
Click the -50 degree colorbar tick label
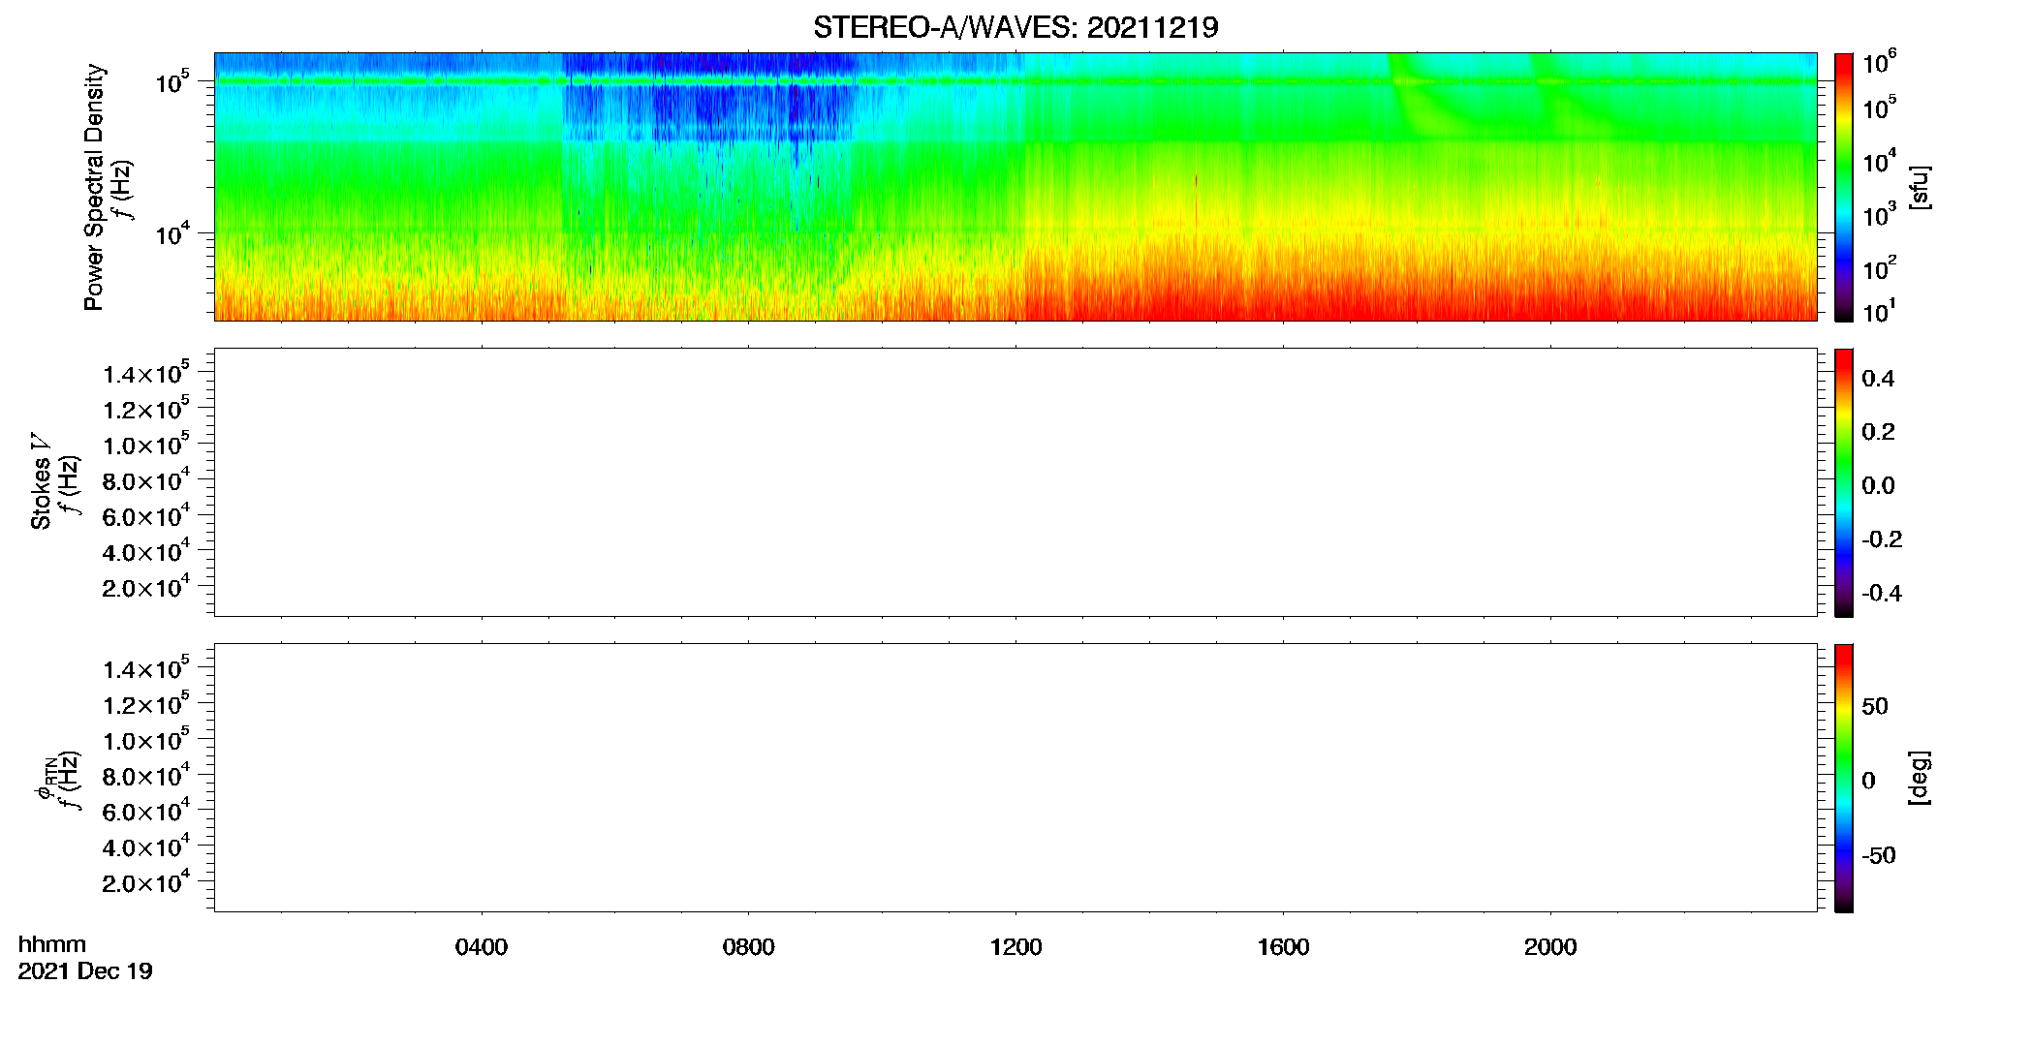click(1878, 855)
